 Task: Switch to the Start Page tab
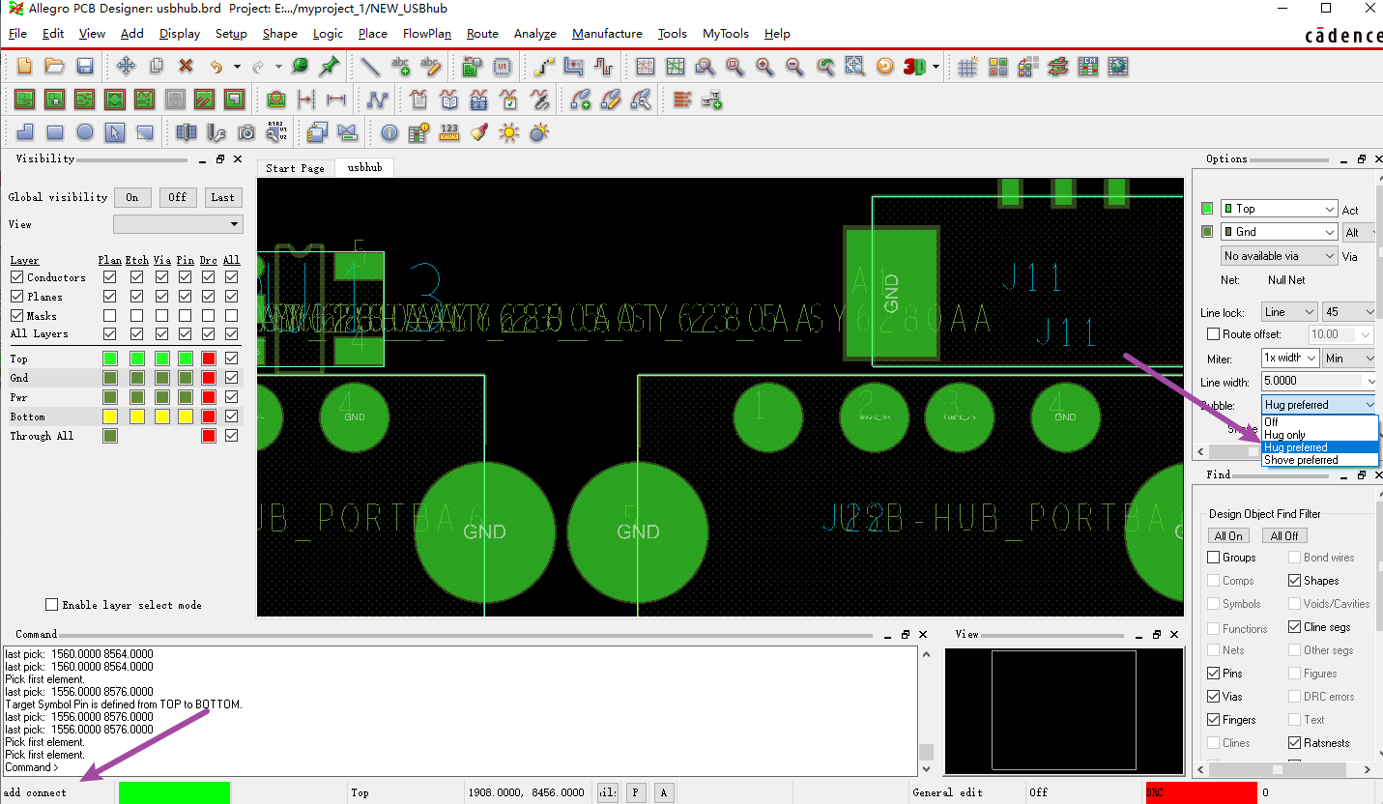pyautogui.click(x=296, y=168)
